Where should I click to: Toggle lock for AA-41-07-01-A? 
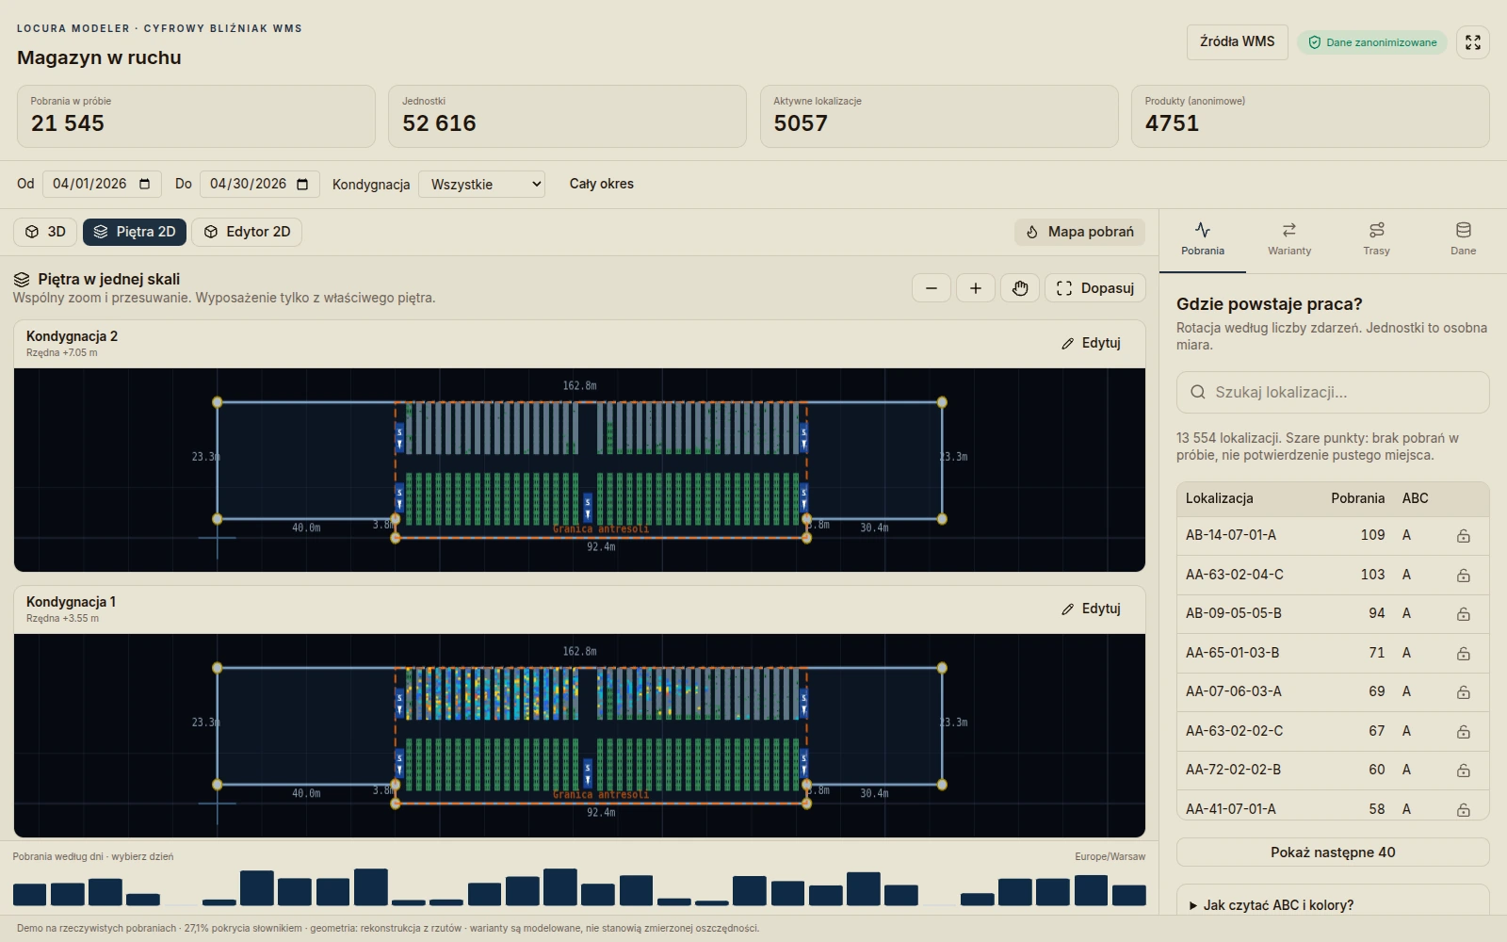coord(1464,810)
